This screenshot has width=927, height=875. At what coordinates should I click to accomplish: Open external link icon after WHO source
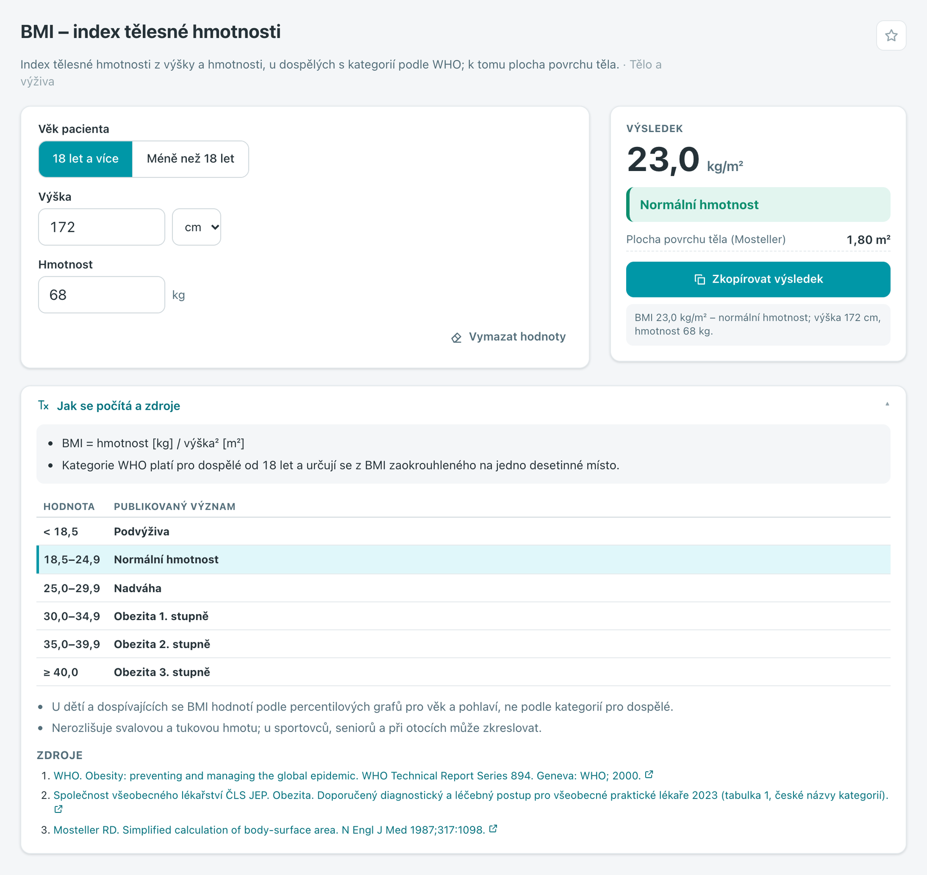pos(648,775)
